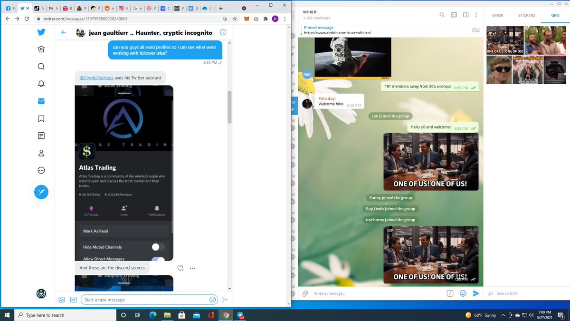The width and height of the screenshot is (570, 321).
Task: Open Chrome tab search dropdown arrow
Action: (x=244, y=8)
